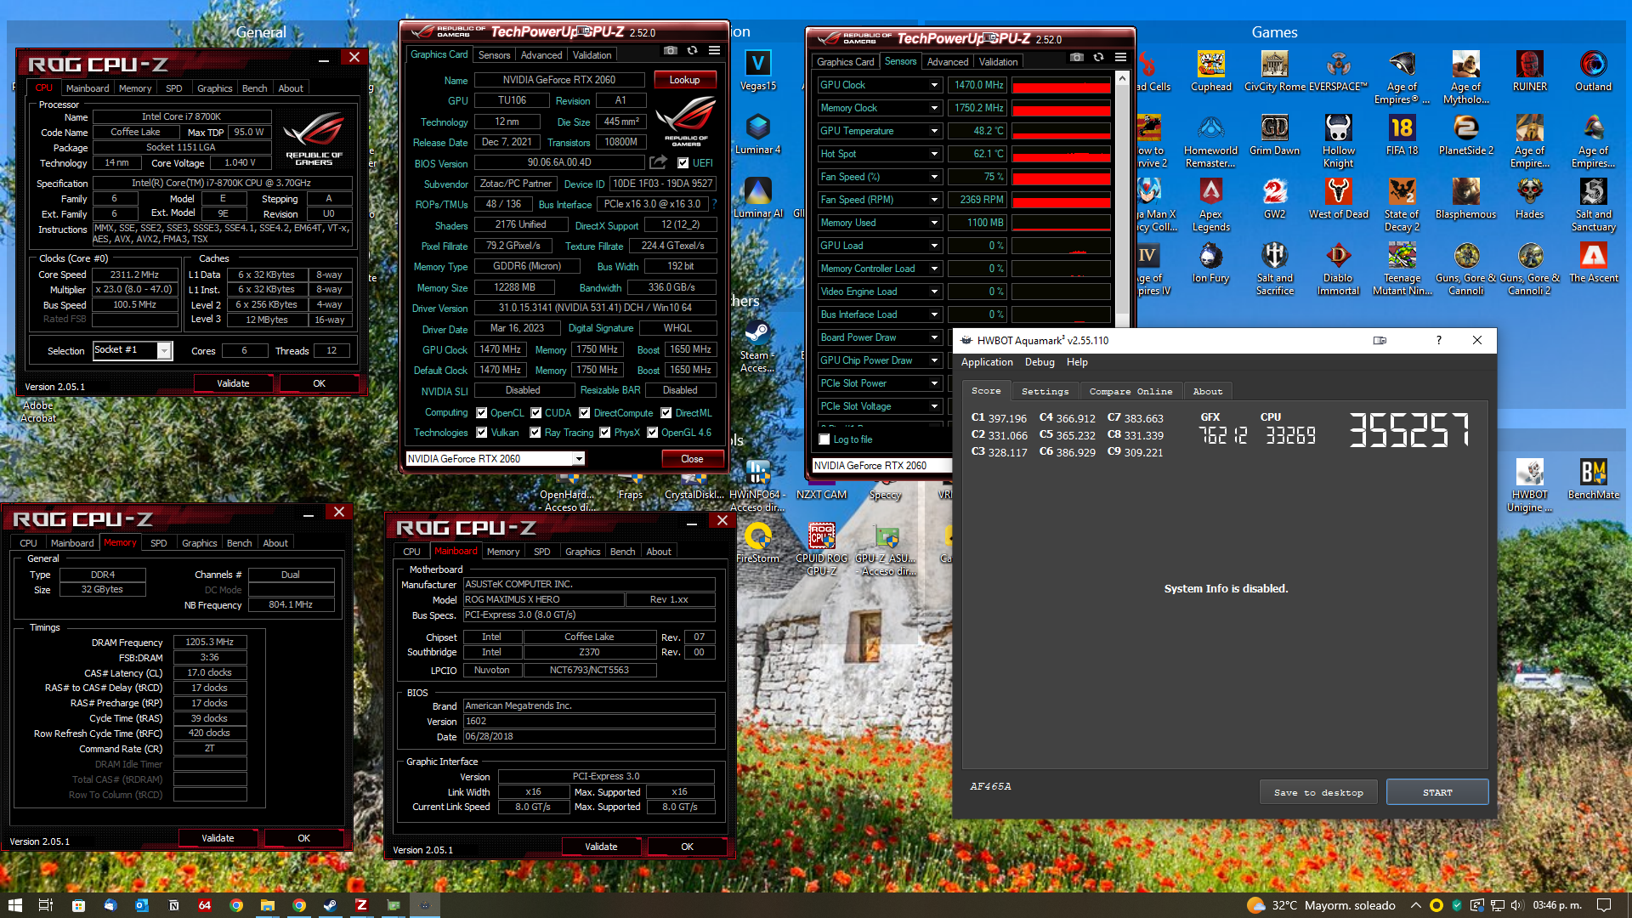Toggle the DirectCompute checkbox
The image size is (1632, 918).
pos(585,413)
